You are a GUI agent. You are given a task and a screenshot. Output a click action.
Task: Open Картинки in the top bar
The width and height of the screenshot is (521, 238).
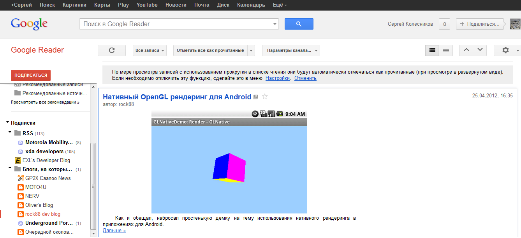tap(74, 5)
